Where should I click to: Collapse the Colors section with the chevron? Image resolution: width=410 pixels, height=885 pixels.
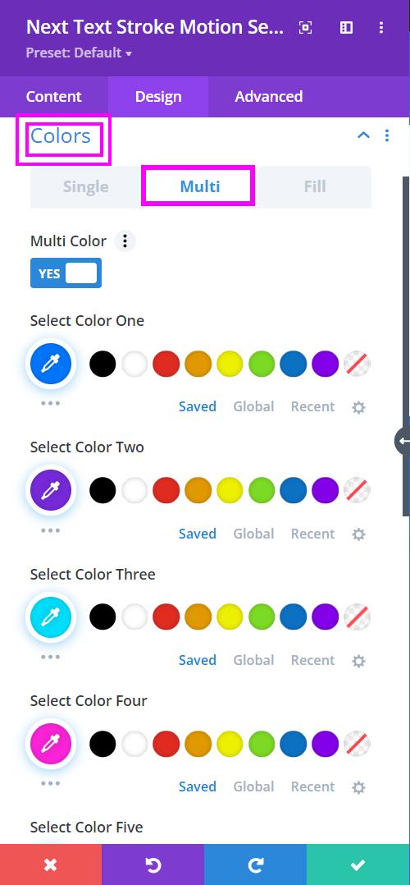[364, 135]
